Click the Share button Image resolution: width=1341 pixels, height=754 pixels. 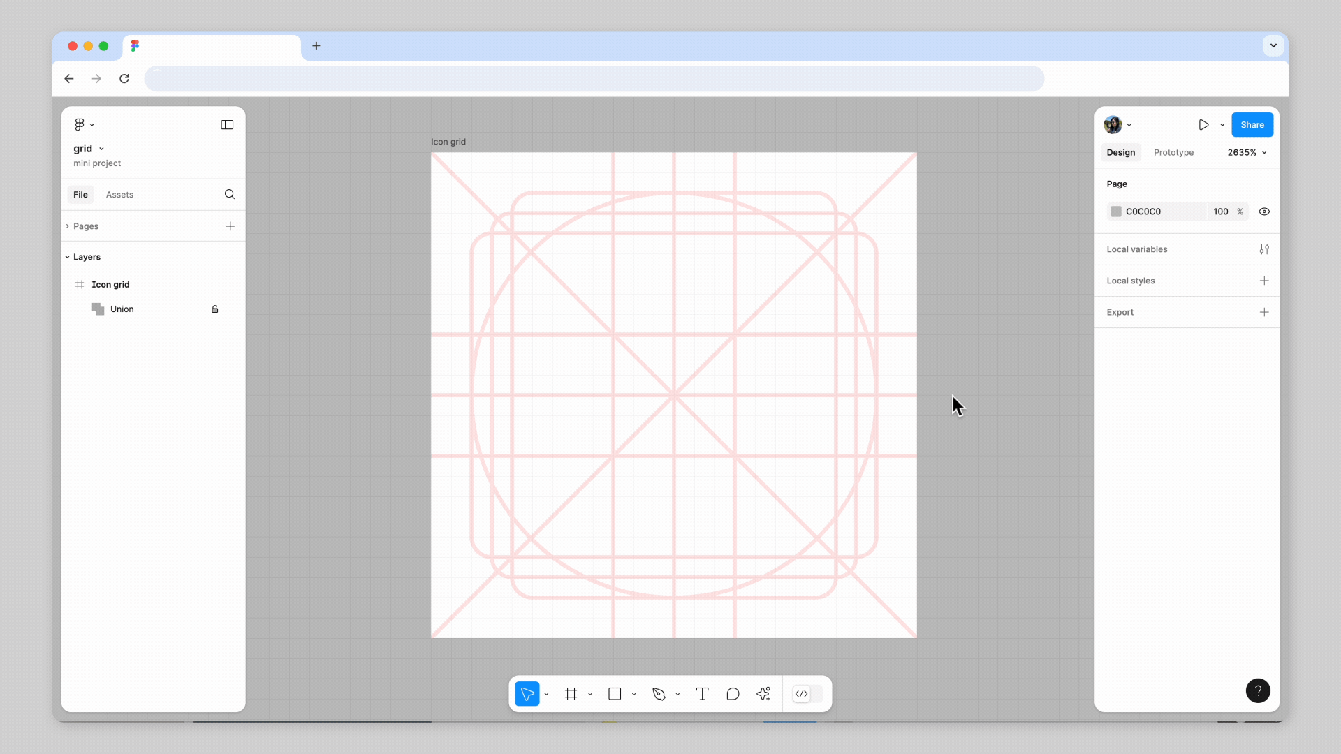click(x=1252, y=125)
